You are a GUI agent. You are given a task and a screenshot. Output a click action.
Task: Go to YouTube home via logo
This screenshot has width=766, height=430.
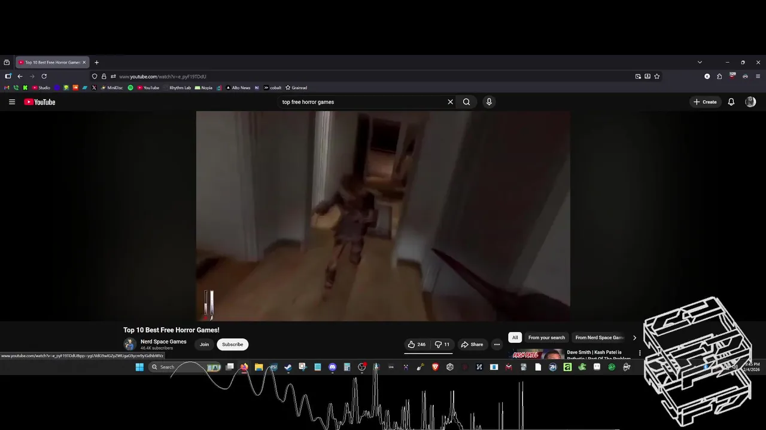pyautogui.click(x=39, y=102)
